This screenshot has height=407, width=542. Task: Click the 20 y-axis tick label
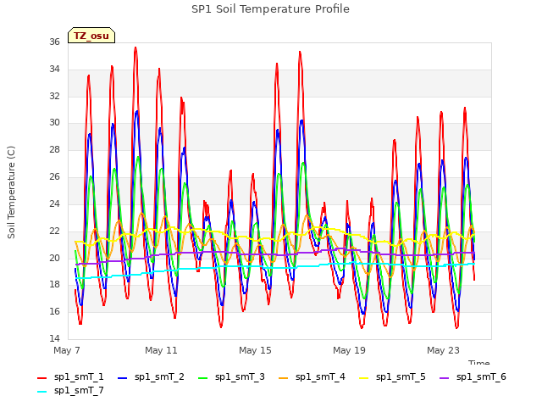click(54, 258)
